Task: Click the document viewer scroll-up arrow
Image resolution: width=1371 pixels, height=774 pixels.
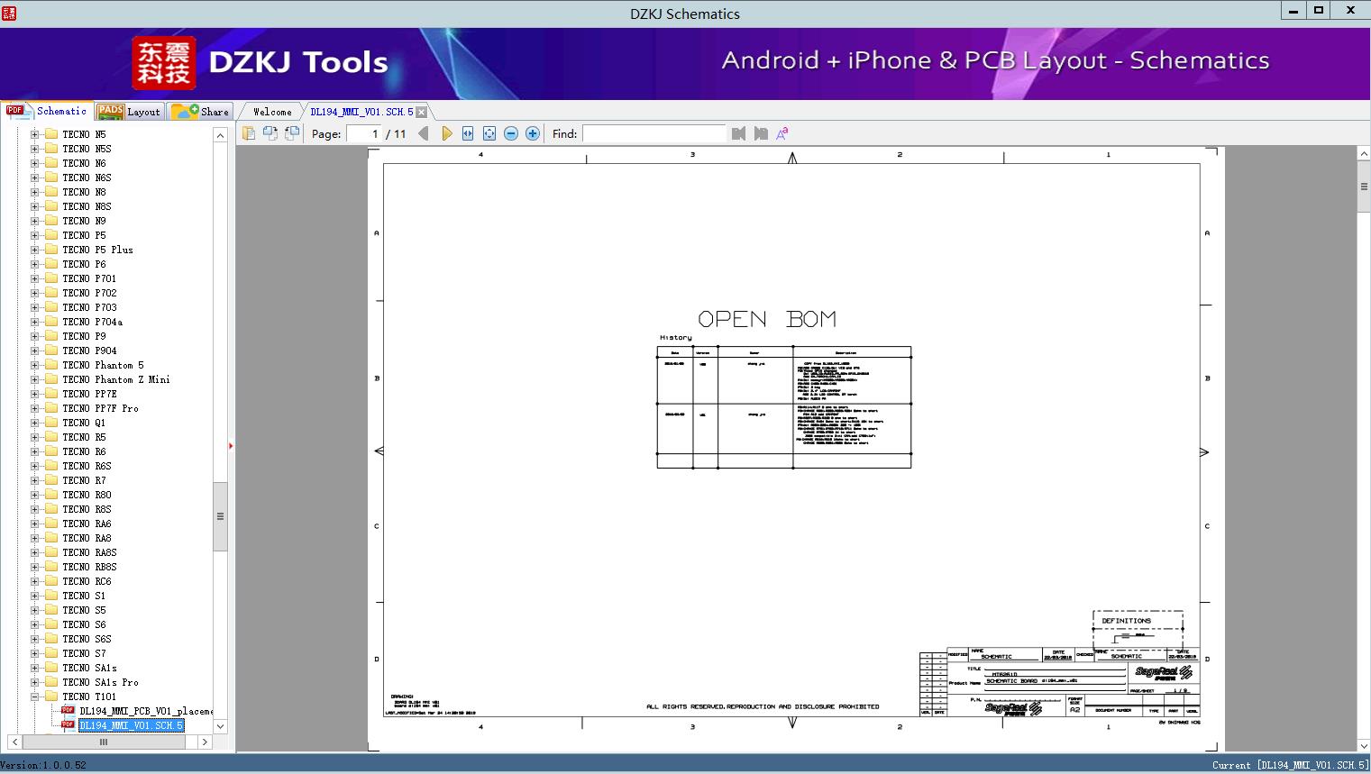Action: 1364,154
